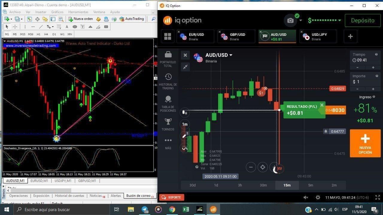Toggle Terminal panel icon in MetaTrader

coord(53,19)
